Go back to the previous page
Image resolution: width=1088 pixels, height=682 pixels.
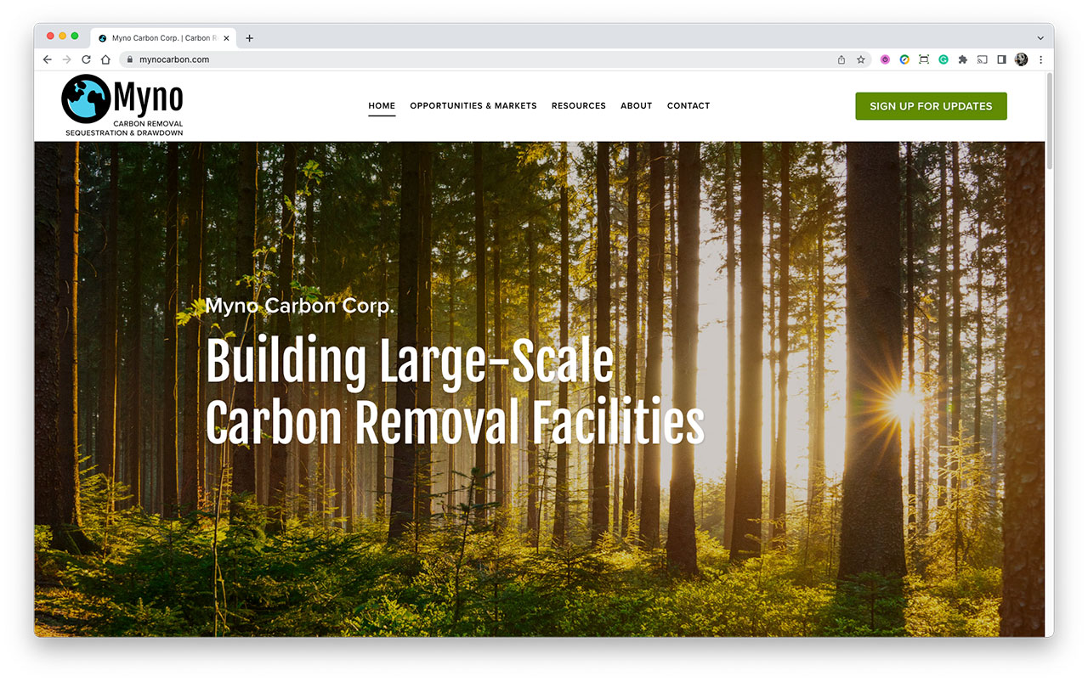(x=48, y=59)
